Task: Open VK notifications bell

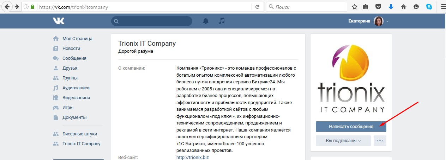Action: coord(206,21)
